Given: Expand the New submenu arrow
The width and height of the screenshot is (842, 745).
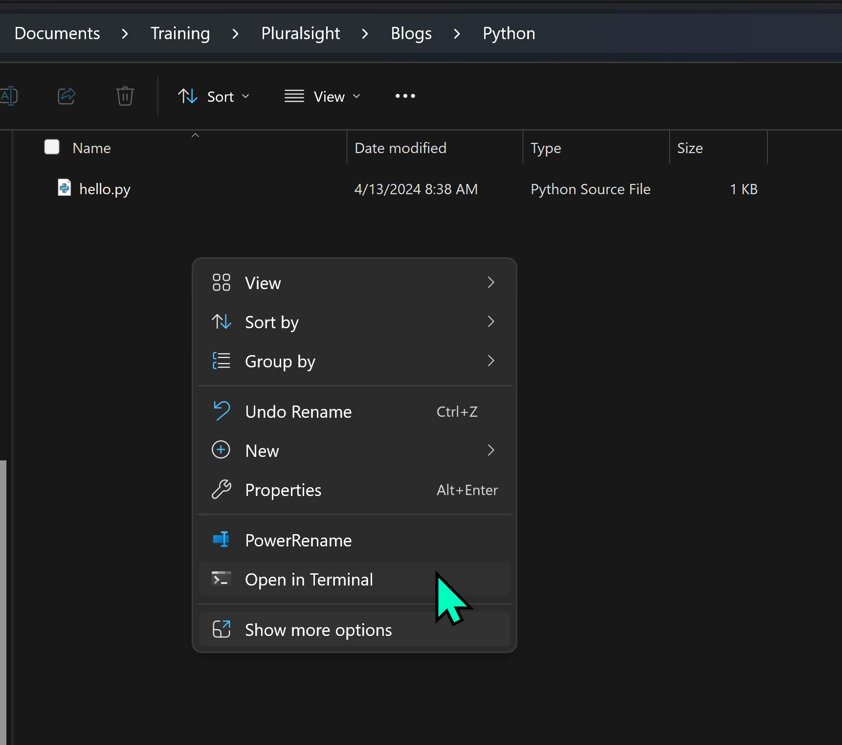Looking at the screenshot, I should click(x=491, y=450).
